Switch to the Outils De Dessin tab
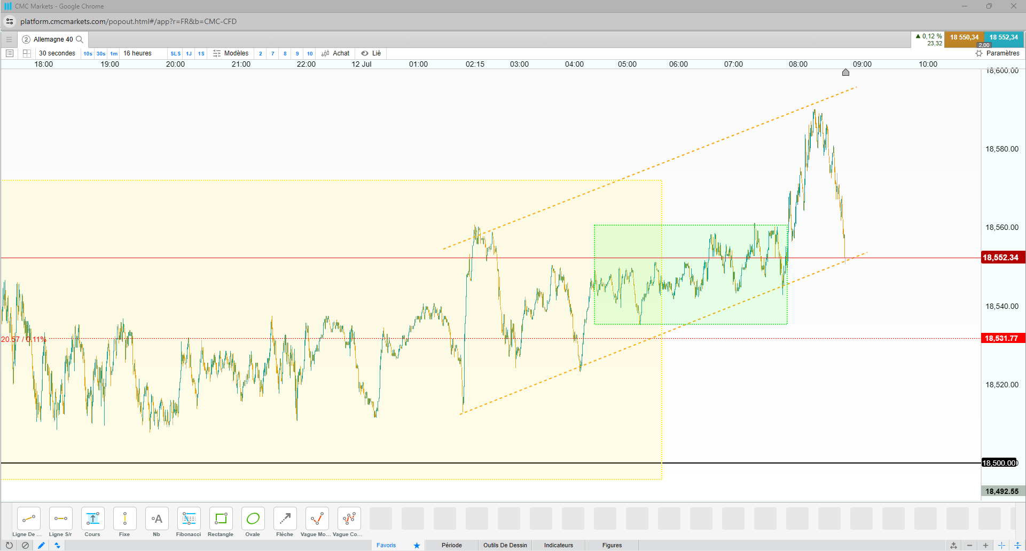Screen dimensions: 1026x551 (x=505, y=545)
